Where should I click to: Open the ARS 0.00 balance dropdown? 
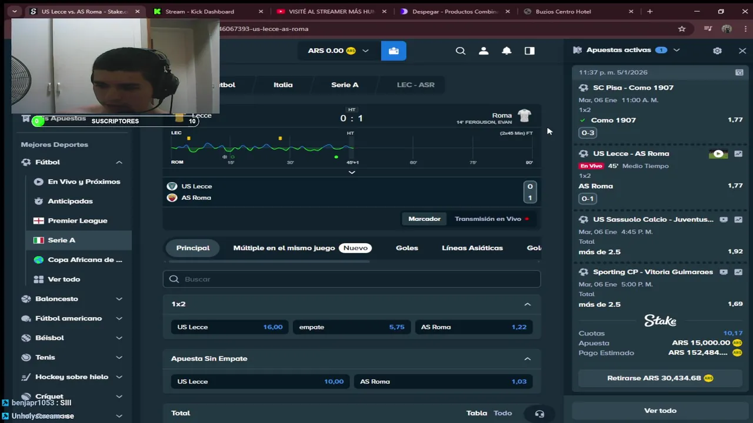tap(338, 51)
